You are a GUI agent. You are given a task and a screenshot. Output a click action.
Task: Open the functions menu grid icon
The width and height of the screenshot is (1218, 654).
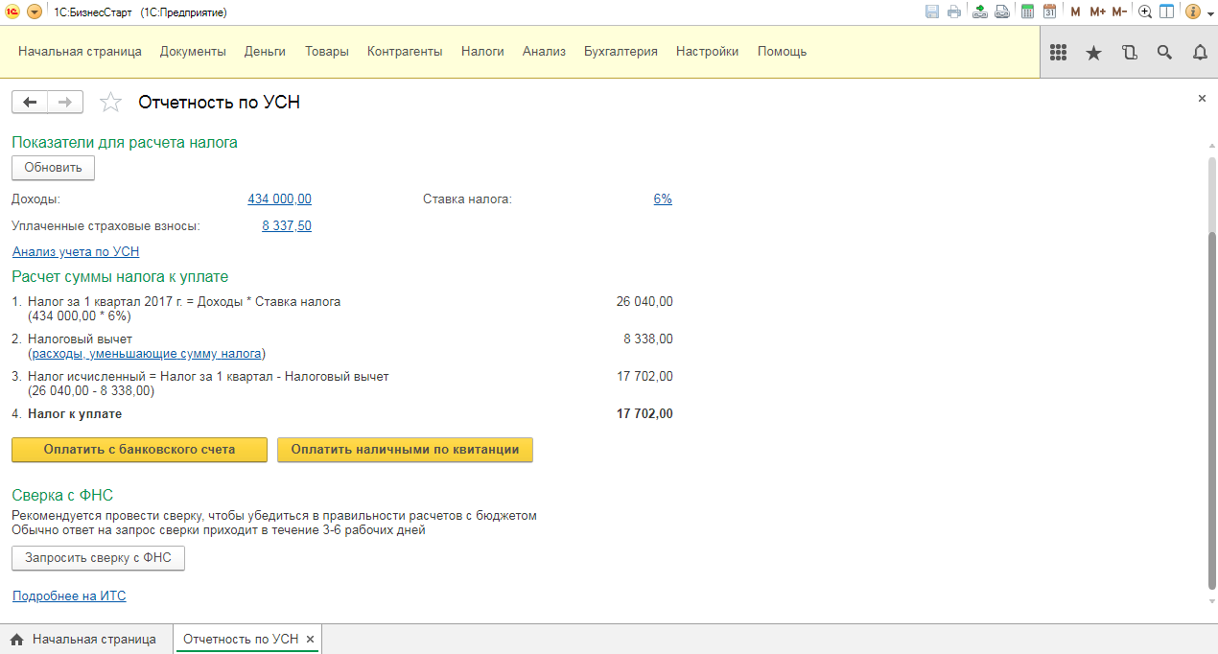[1059, 53]
